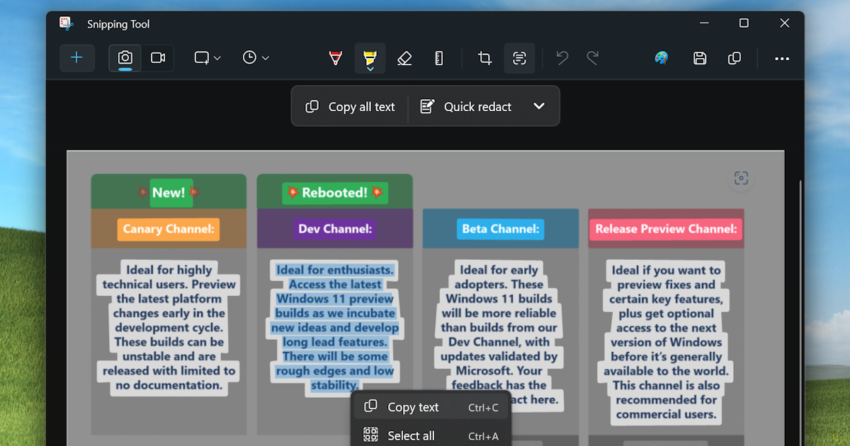This screenshot has width=850, height=446.
Task: Redo the last edit
Action: (593, 58)
